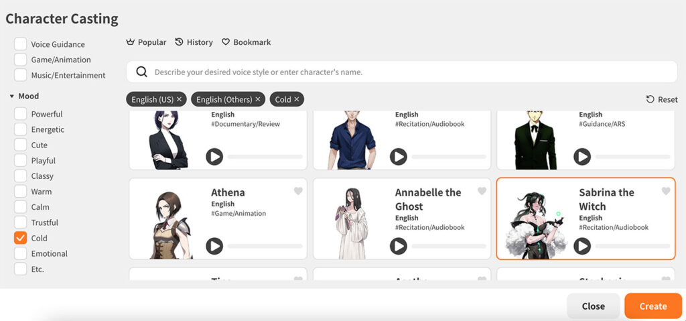Viewport: 686px width, 321px height.
Task: Bookmark Sabrina the Witch with heart icon
Action: (666, 191)
